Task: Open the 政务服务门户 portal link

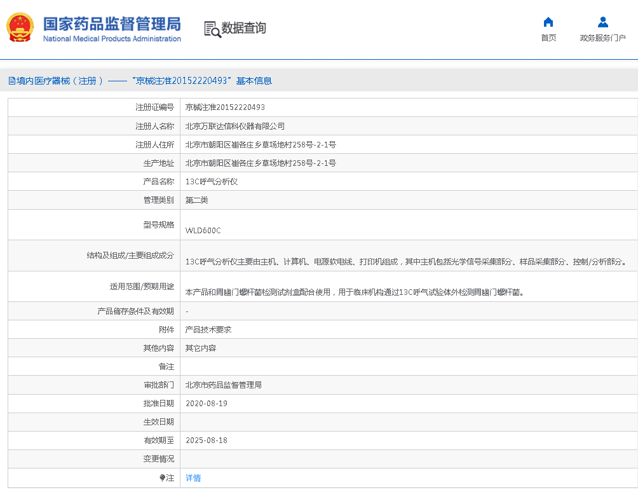Action: click(602, 38)
